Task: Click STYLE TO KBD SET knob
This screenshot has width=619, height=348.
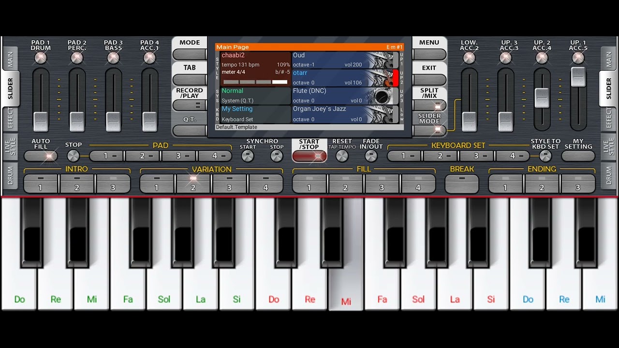Action: click(545, 156)
